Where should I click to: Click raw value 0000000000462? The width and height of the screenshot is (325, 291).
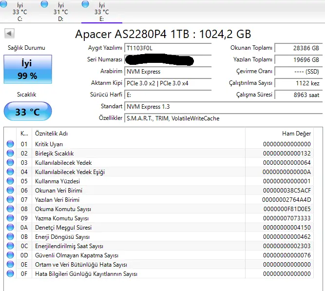(287, 237)
